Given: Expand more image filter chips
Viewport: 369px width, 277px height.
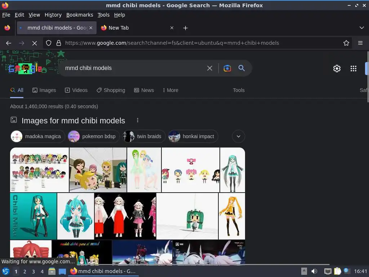Looking at the screenshot, I should (239, 136).
